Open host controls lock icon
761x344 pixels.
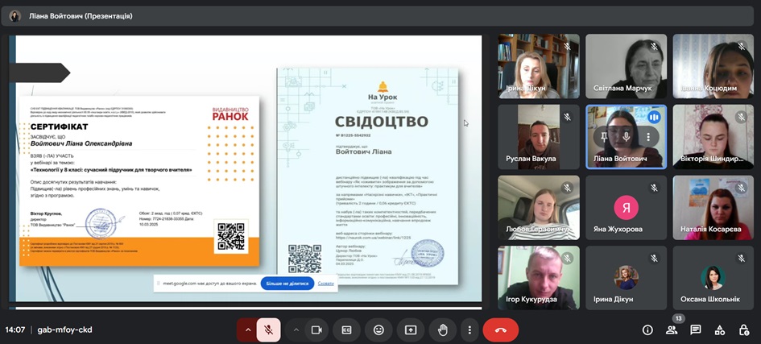coord(743,330)
